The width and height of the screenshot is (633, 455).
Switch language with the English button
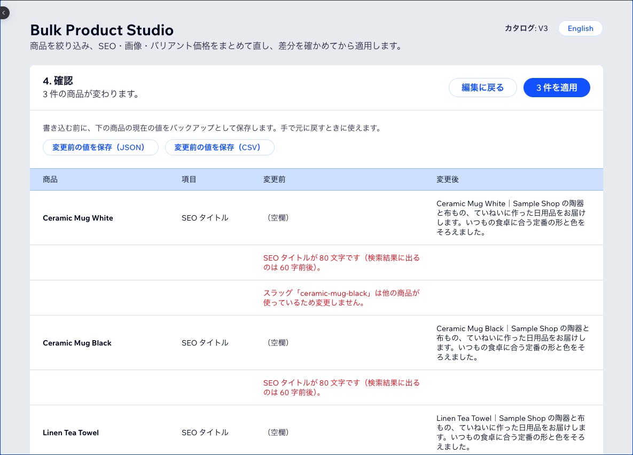pyautogui.click(x=580, y=28)
